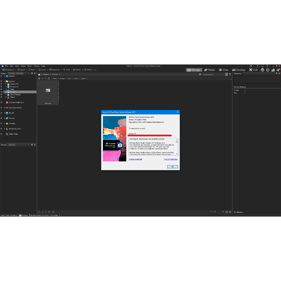This screenshot has height=281, width=281.
Task: Click OK in the About dialog
Action: click(172, 167)
